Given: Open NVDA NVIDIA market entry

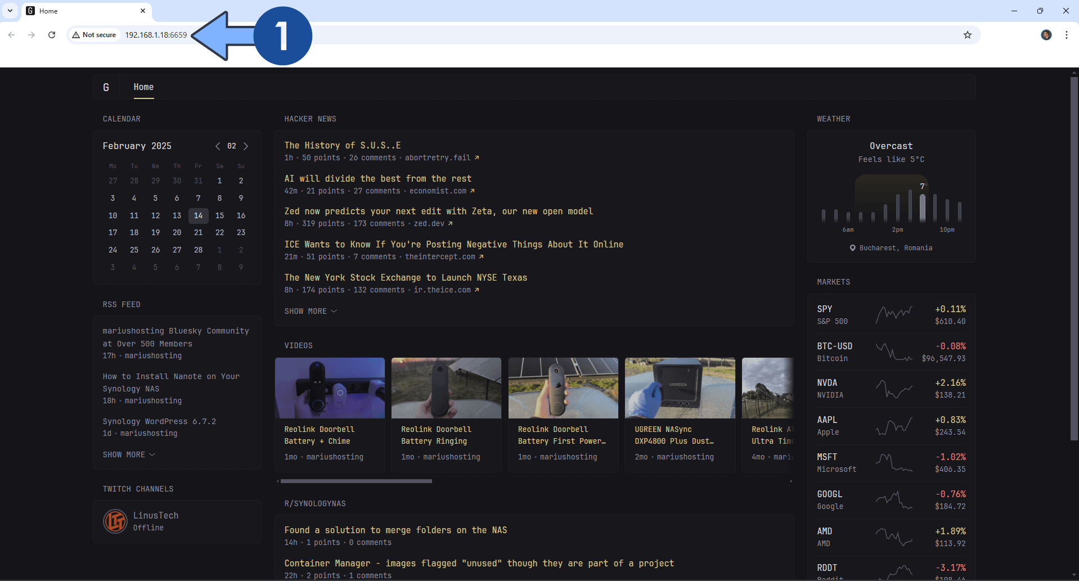Looking at the screenshot, I should pos(891,389).
